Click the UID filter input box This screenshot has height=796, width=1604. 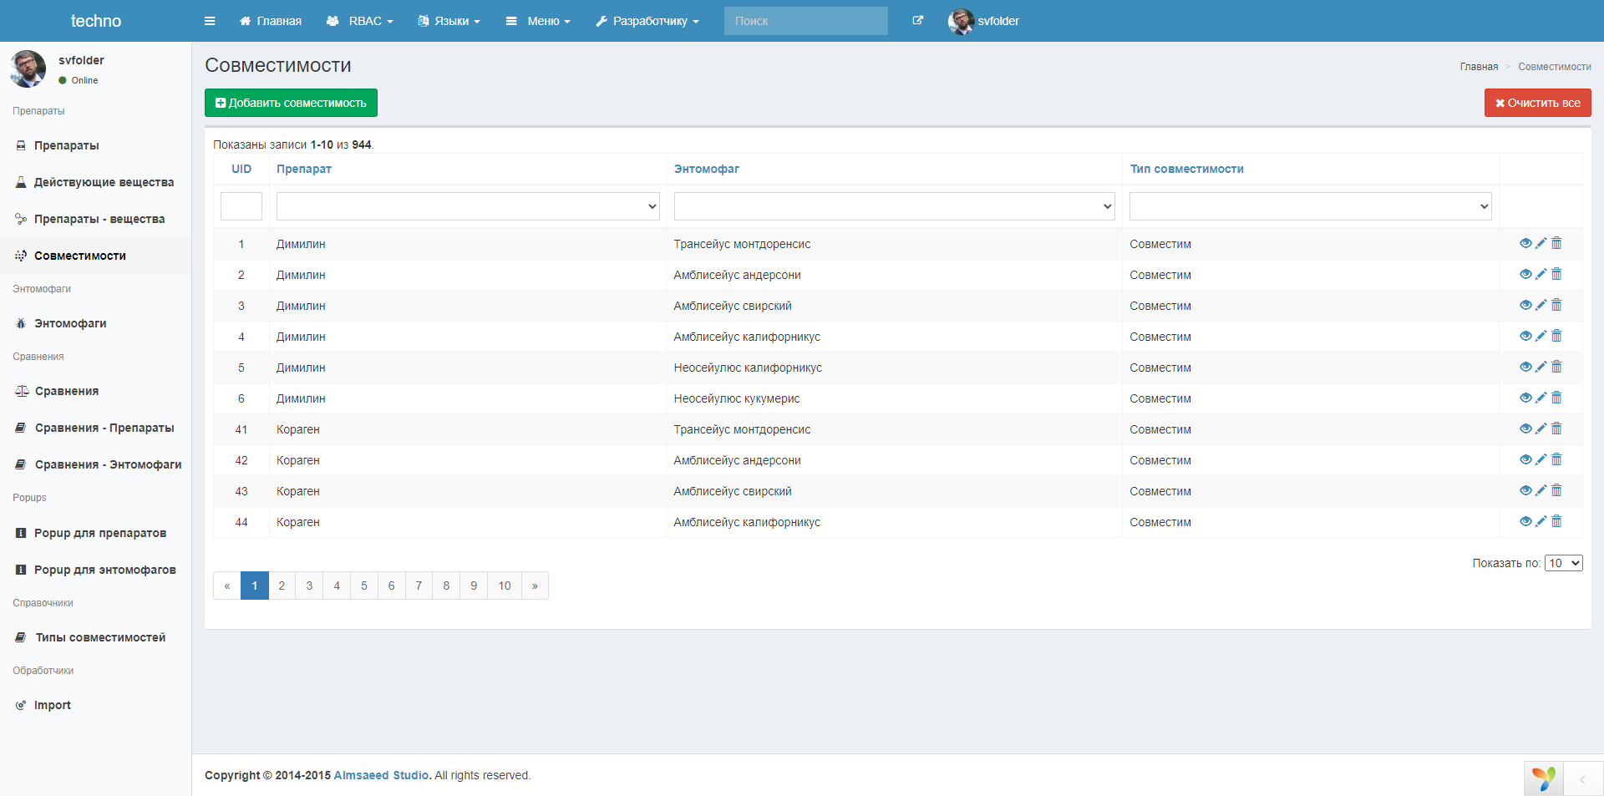(241, 206)
